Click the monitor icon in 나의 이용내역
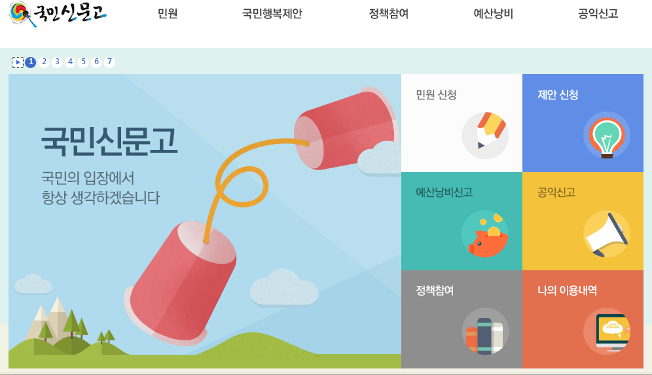Image resolution: width=652 pixels, height=375 pixels. (607, 331)
